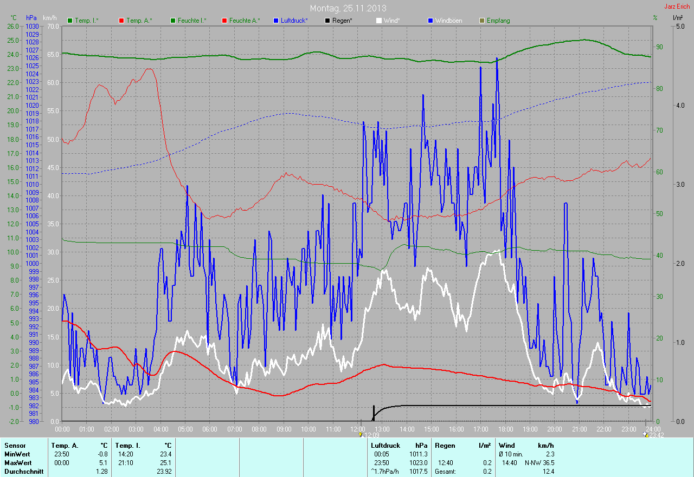Click the '26.0' temperature axis value
This screenshot has width=694, height=477.
12,27
